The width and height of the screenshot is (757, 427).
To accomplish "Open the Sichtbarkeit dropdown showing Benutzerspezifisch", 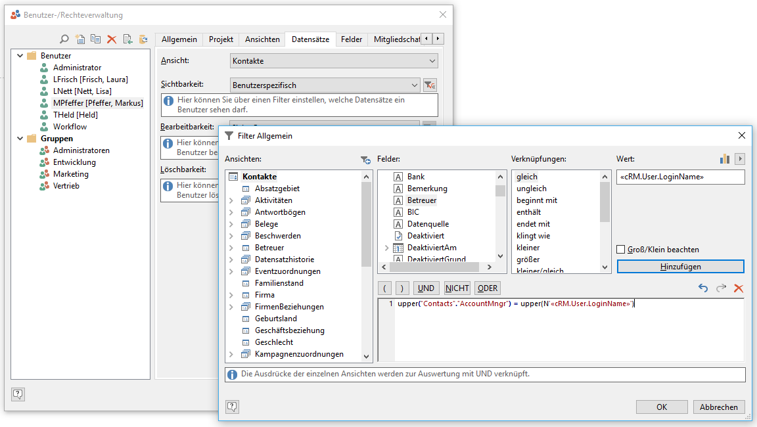I will 325,85.
